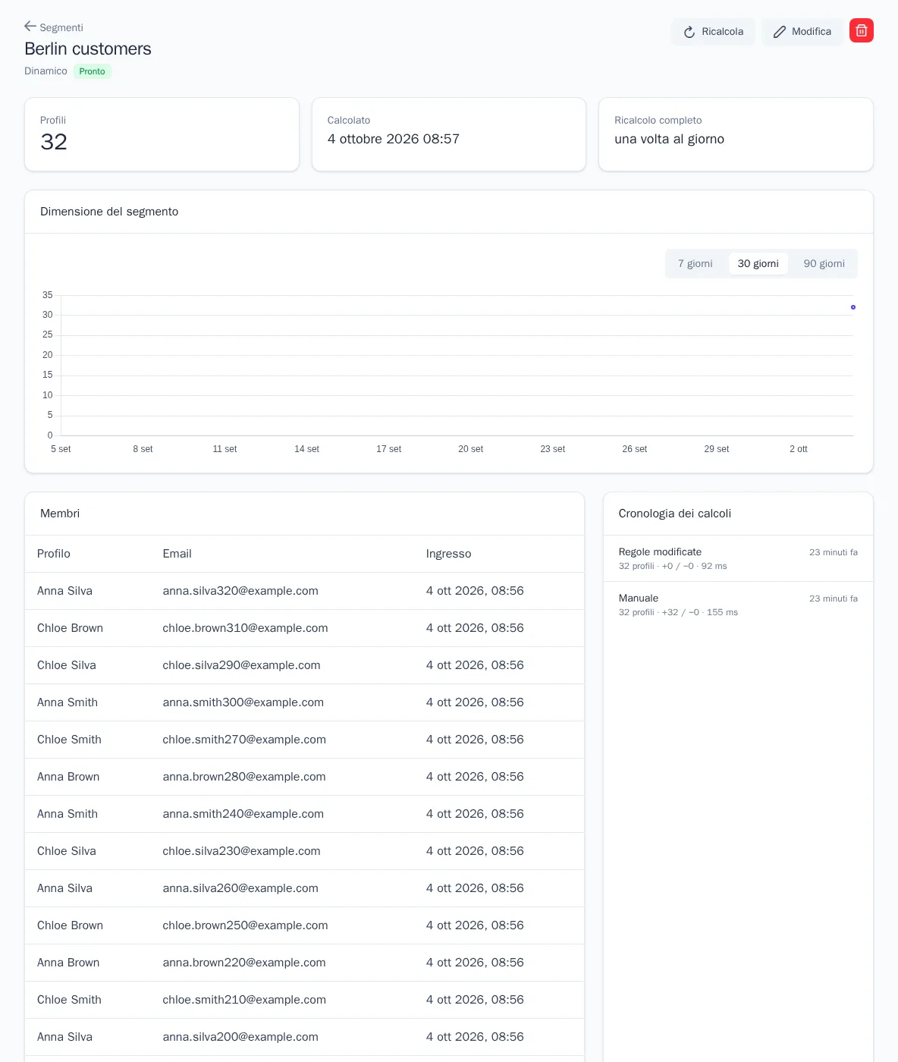Open Anna Silva anna.silva320 member row

[304, 591]
